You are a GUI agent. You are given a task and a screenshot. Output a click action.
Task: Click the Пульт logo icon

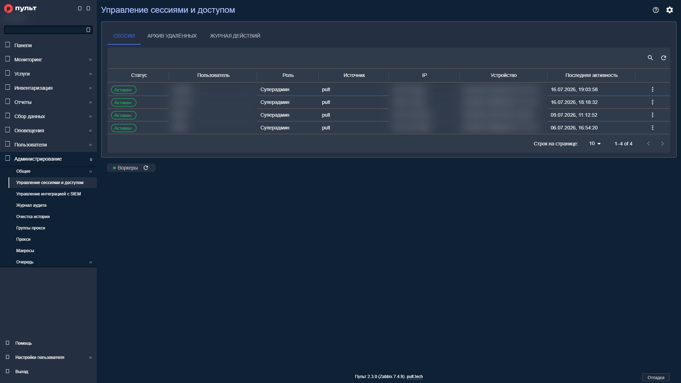tap(8, 9)
